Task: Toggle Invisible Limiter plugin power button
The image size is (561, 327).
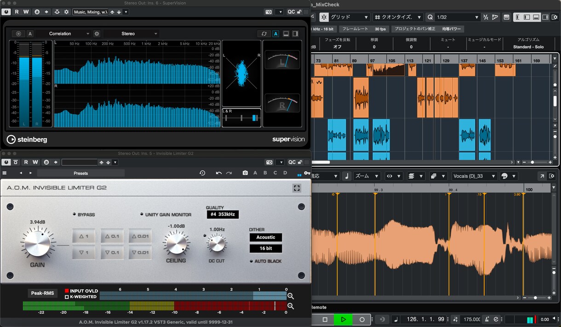Action: (x=6, y=162)
